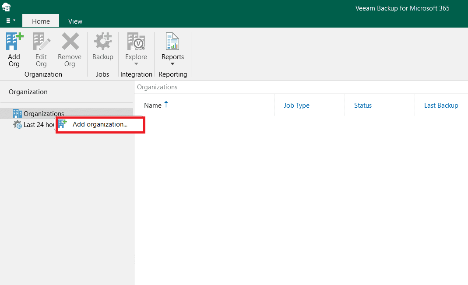This screenshot has width=468, height=285.
Task: Click the Explore integration icon
Action: (136, 41)
